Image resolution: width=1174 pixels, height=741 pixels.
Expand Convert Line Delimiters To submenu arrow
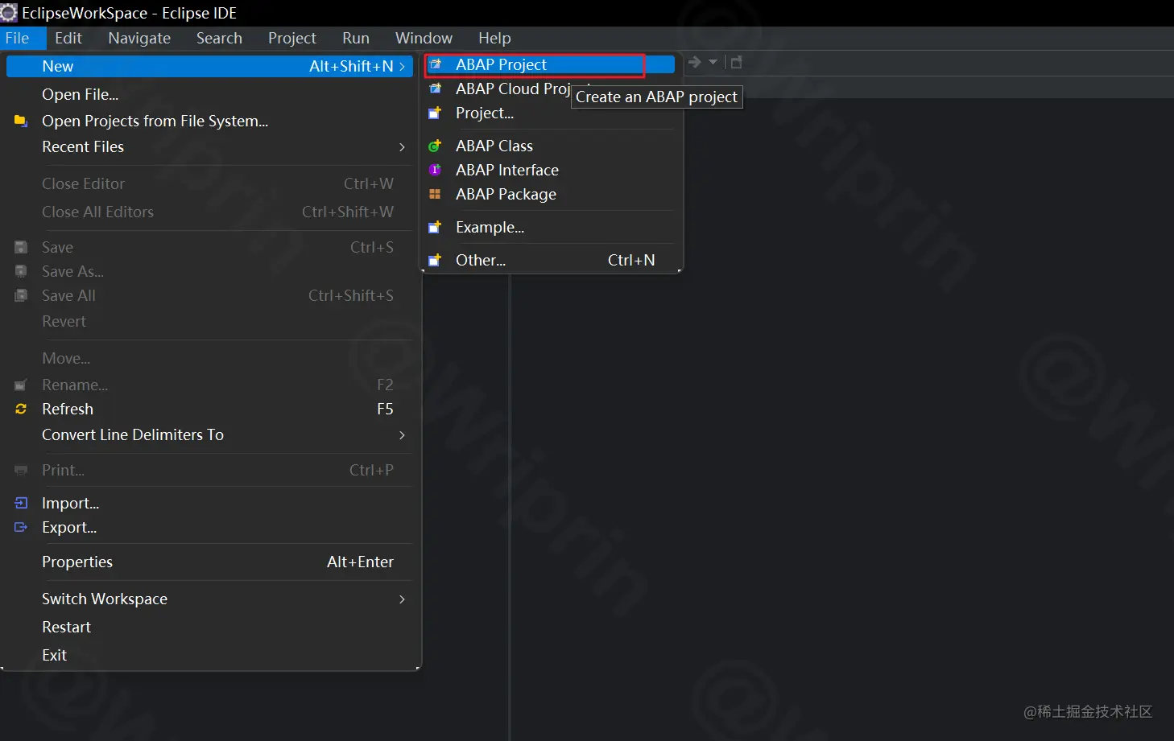tap(402, 434)
